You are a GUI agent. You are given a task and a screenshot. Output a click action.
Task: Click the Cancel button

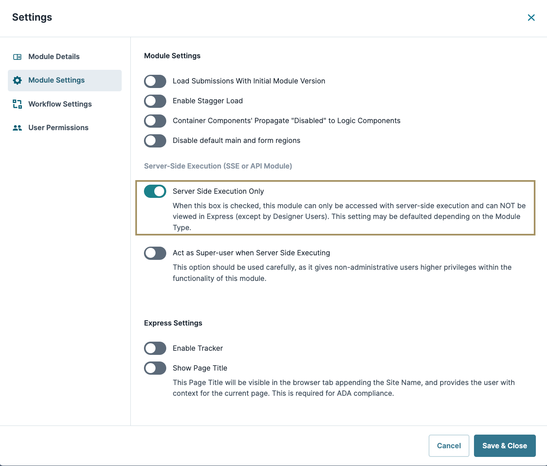449,446
